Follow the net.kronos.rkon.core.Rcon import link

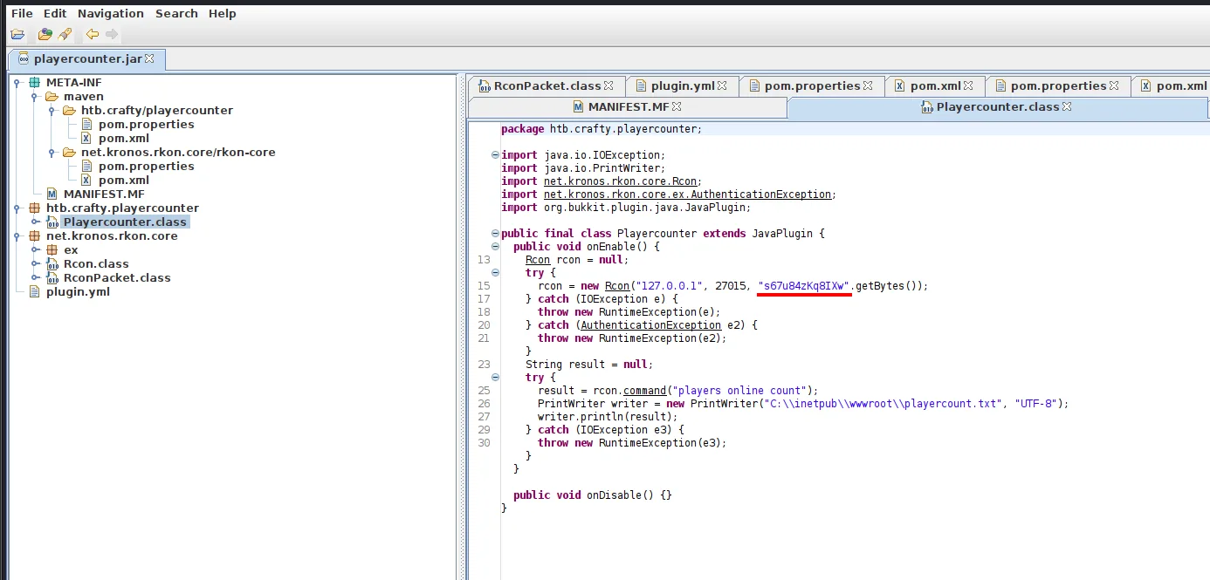pos(621,181)
